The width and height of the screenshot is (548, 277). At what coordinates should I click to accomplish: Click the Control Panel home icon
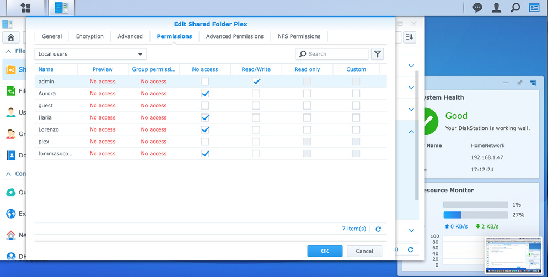coord(11,37)
